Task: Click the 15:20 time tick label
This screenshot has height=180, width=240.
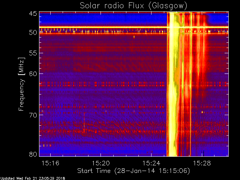Action: pyautogui.click(x=101, y=163)
